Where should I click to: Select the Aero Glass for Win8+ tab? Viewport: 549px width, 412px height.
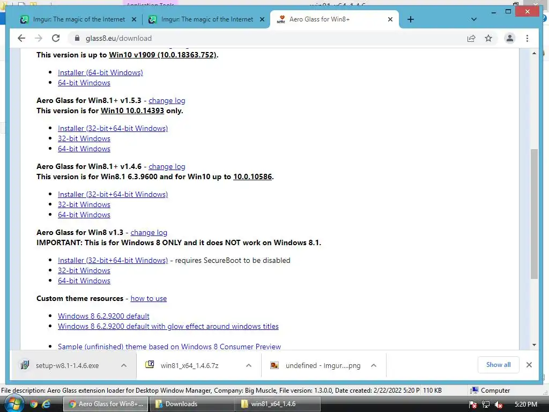335,19
